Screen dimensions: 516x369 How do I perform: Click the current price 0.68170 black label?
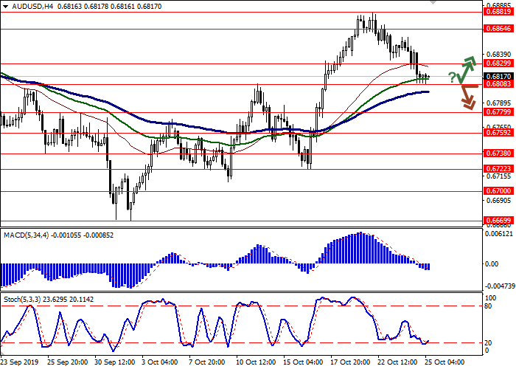click(x=498, y=76)
